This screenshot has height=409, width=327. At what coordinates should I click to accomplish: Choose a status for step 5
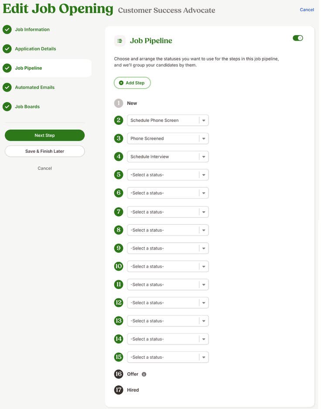(x=168, y=175)
